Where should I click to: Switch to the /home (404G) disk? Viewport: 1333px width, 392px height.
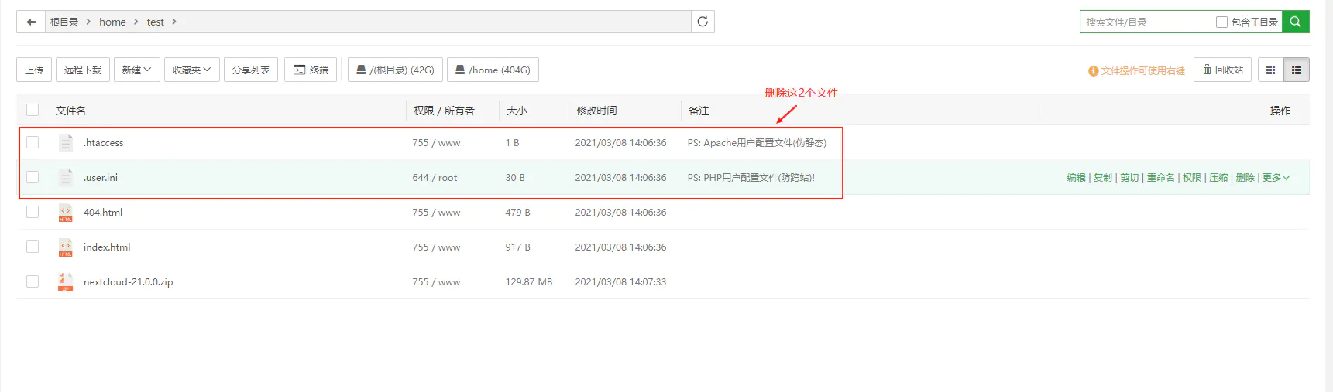point(493,70)
